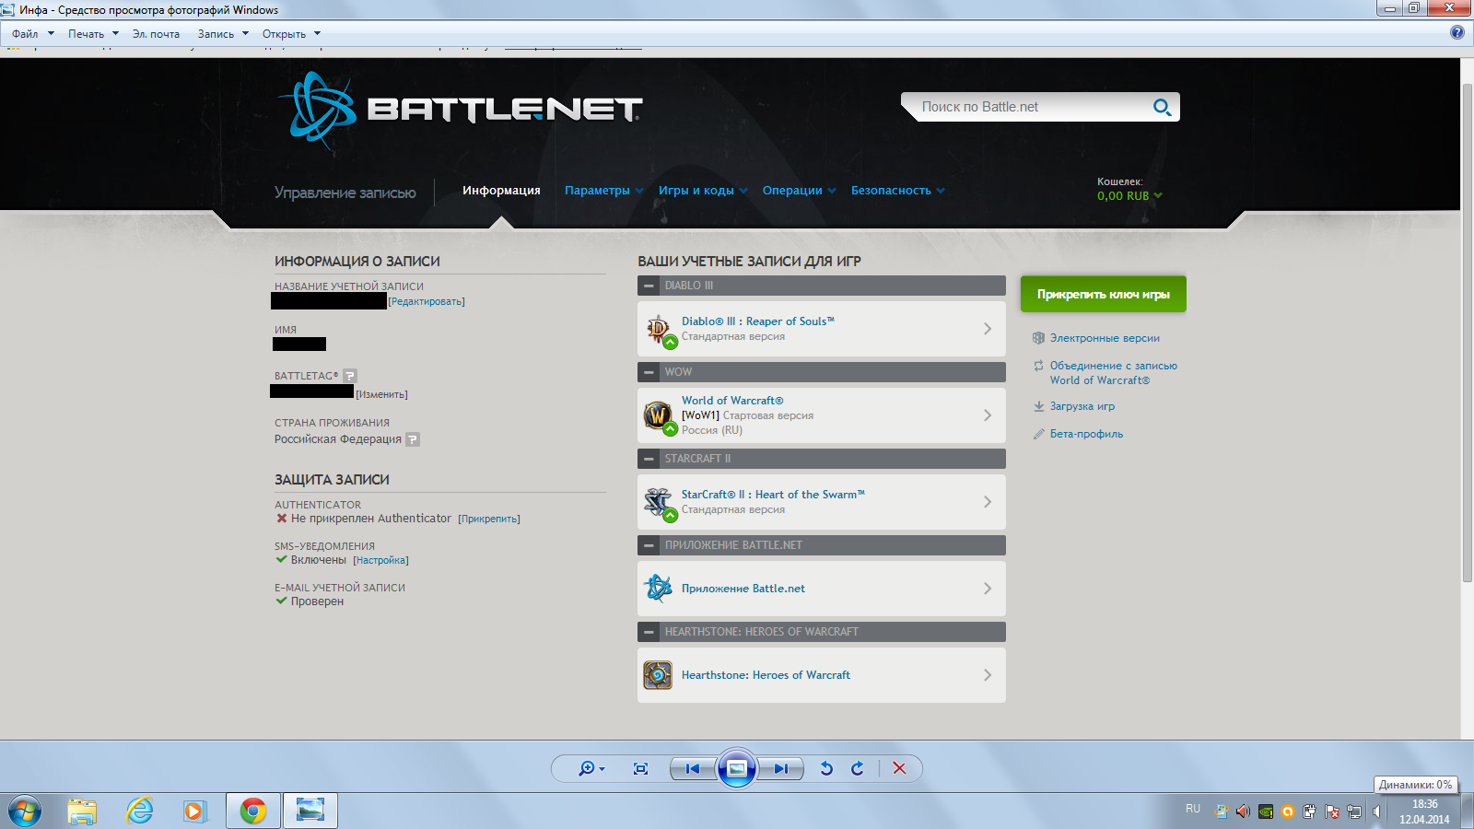The height and width of the screenshot is (829, 1474).
Task: Click [Настройка] for SMS notifications
Action: click(380, 560)
